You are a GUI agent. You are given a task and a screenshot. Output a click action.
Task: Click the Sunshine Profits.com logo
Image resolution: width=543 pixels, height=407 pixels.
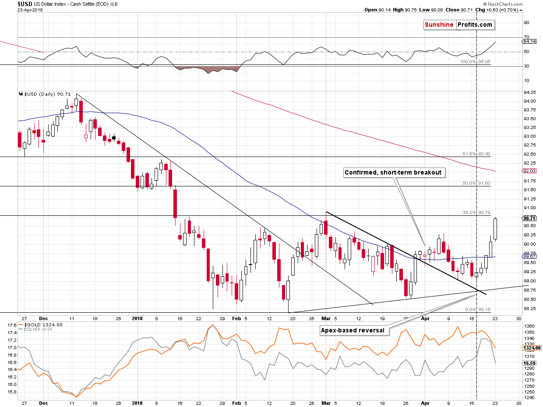coord(458,25)
